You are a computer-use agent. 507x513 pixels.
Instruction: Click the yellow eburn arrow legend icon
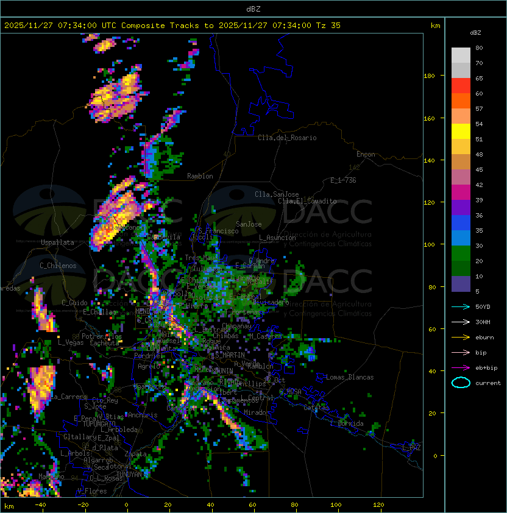point(461,338)
